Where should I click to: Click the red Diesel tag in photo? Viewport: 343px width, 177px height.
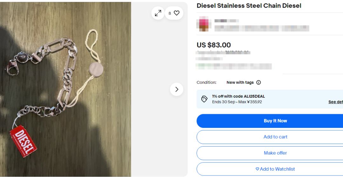click(23, 140)
